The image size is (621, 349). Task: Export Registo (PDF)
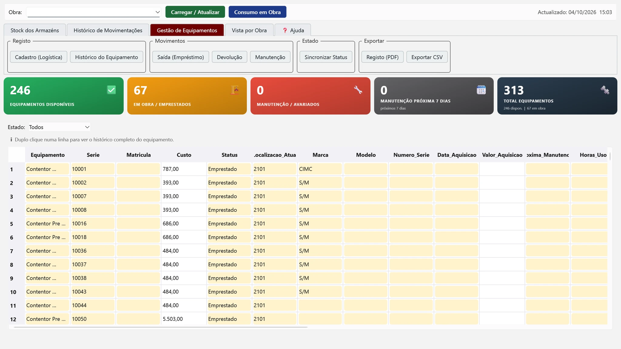click(382, 57)
